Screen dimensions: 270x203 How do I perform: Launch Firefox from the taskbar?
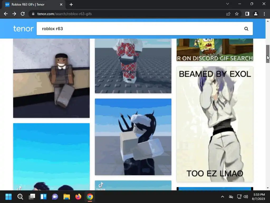[78, 197]
